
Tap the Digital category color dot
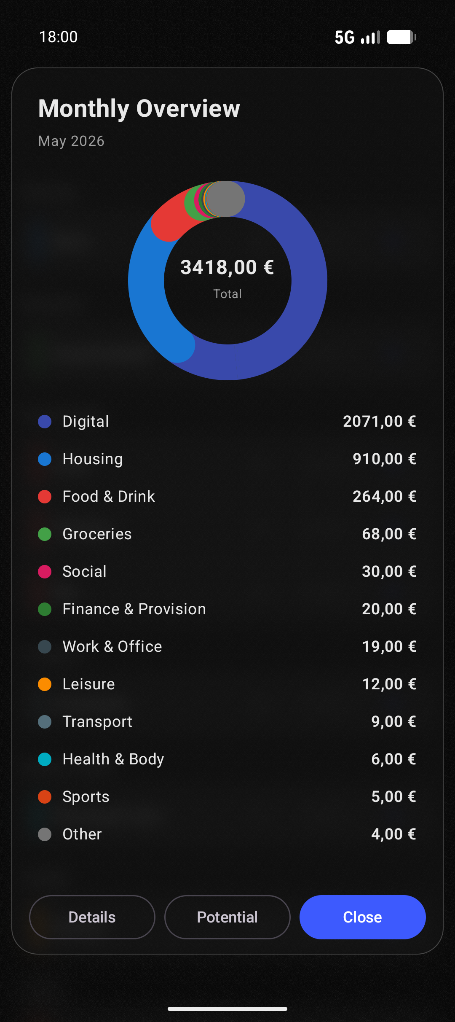45,422
